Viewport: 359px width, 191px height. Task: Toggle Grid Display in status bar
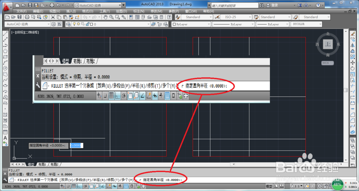(x=74, y=186)
